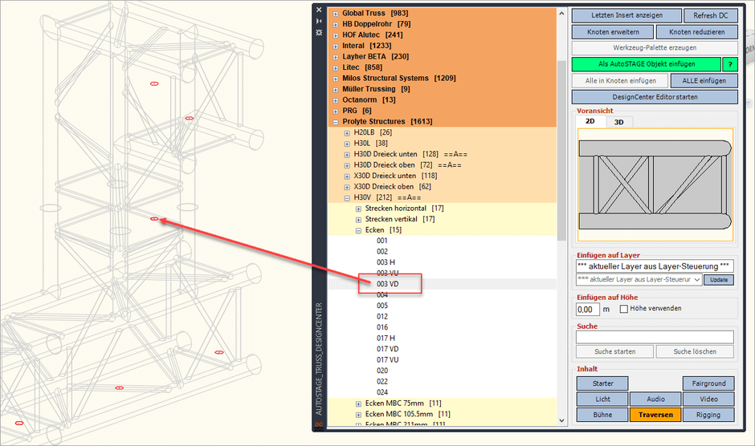Open the palette properties icon on the title strip
The width and height of the screenshot is (755, 446).
pyautogui.click(x=319, y=33)
